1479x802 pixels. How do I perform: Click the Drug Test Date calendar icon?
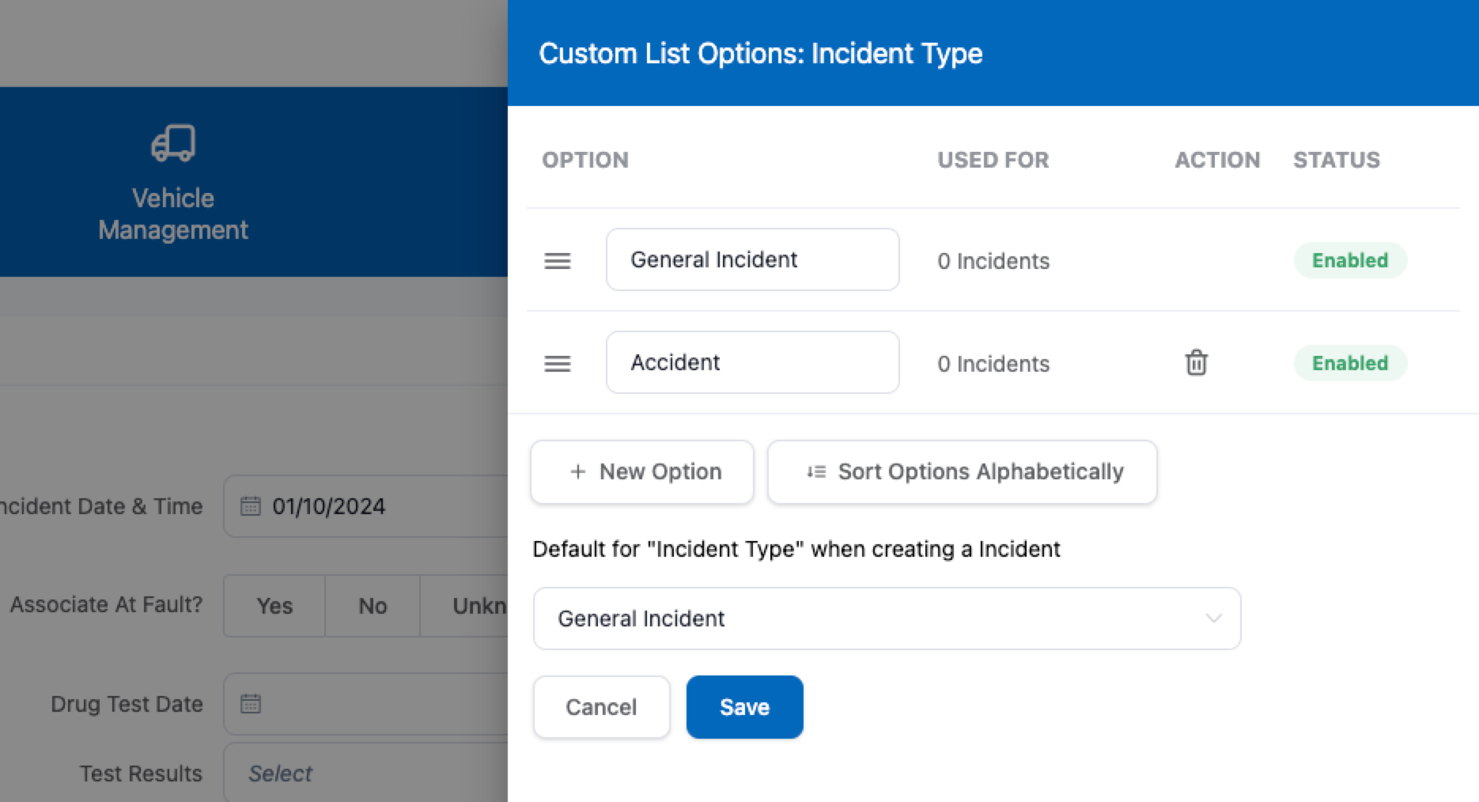point(251,704)
